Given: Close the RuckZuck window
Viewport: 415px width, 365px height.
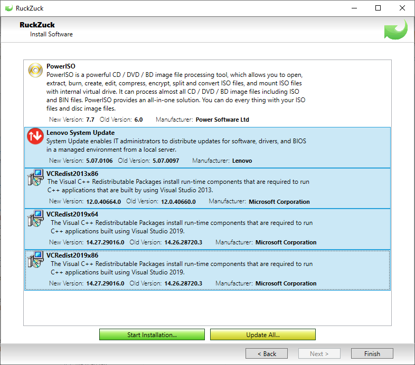Looking at the screenshot, I should [402, 8].
